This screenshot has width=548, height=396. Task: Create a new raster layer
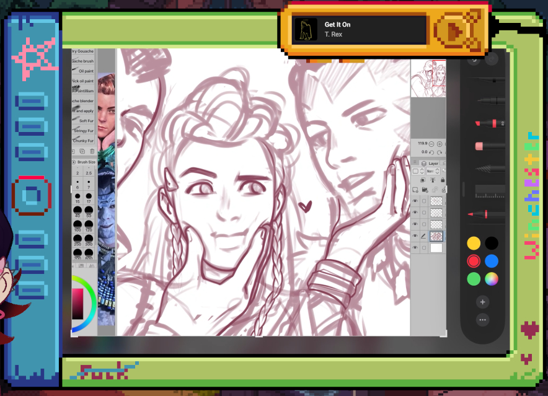tap(416, 190)
